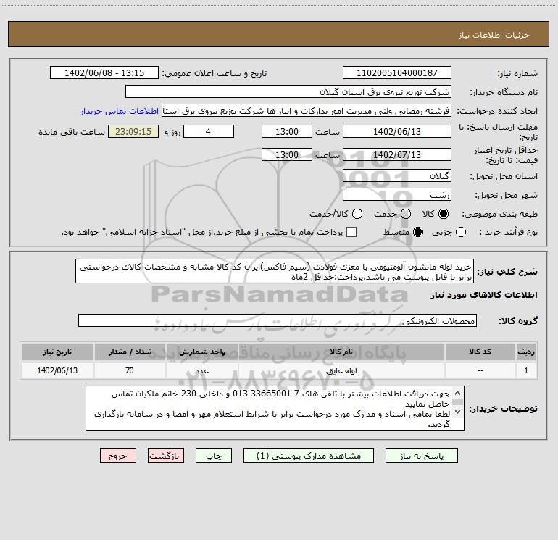Select the جزیی purchase type radio

[460, 232]
